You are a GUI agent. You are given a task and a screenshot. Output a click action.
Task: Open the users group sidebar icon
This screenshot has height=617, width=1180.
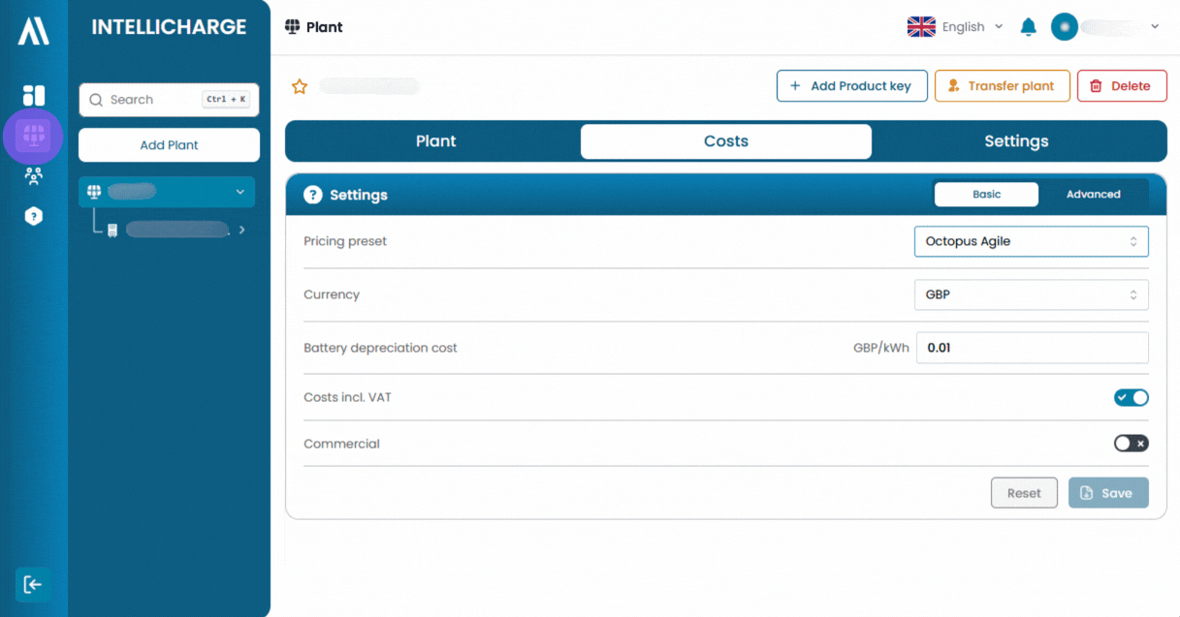point(34,175)
